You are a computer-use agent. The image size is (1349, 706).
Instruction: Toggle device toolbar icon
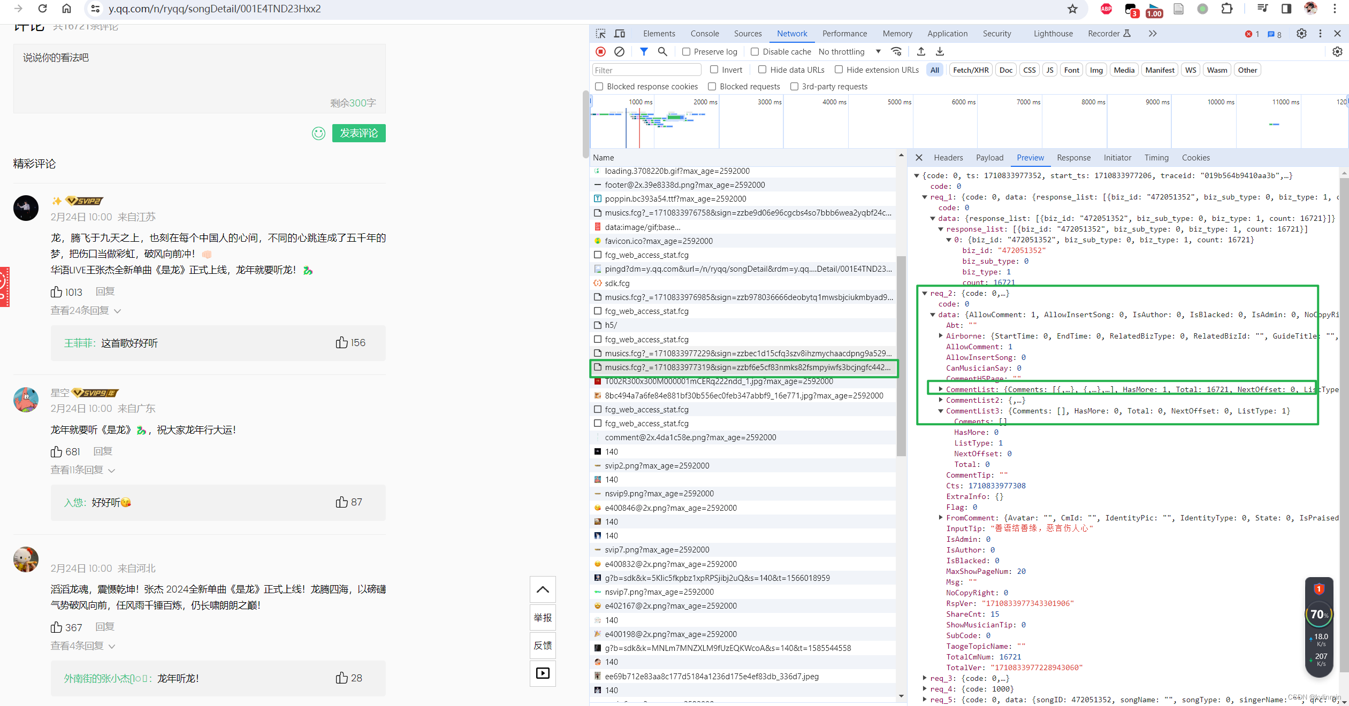[x=620, y=34]
